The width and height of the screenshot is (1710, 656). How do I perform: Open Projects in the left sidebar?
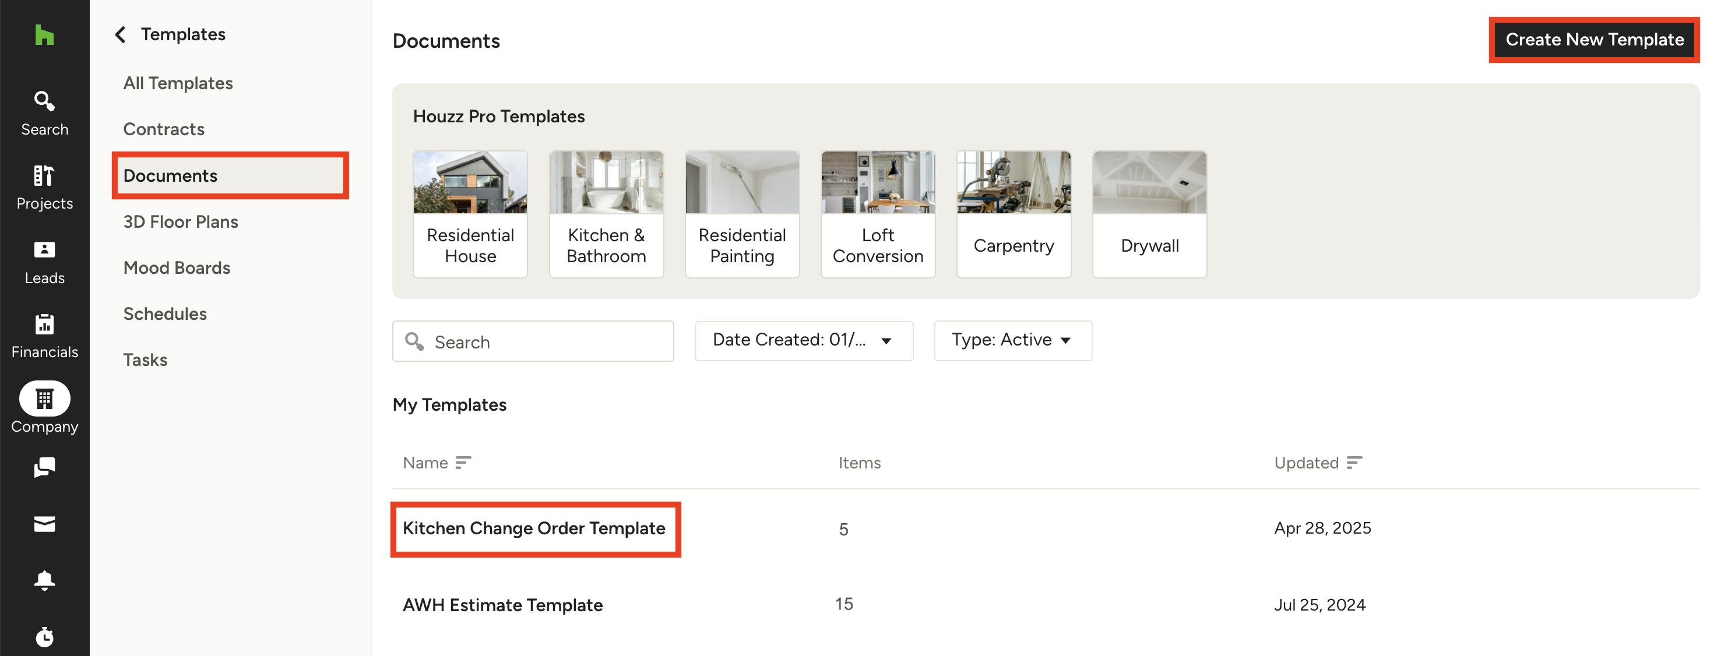tap(44, 188)
